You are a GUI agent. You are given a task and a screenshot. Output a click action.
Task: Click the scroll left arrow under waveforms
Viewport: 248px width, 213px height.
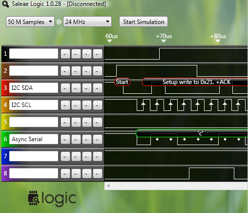[x=108, y=186]
